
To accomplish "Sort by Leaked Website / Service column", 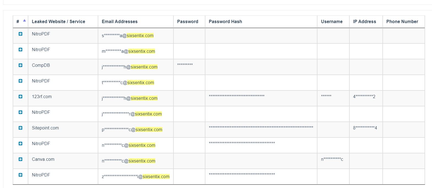I will (58, 21).
